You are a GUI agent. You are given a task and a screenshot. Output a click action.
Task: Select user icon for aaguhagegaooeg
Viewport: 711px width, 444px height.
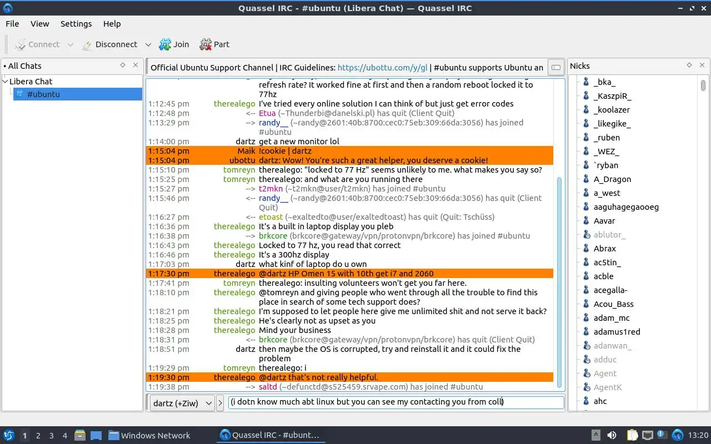click(x=585, y=207)
